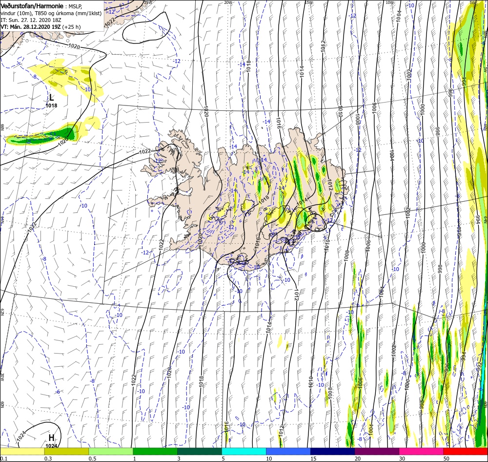Choose the purple 20 mm legend swatch
Viewport: 488px width, 462px height.
(x=377, y=451)
